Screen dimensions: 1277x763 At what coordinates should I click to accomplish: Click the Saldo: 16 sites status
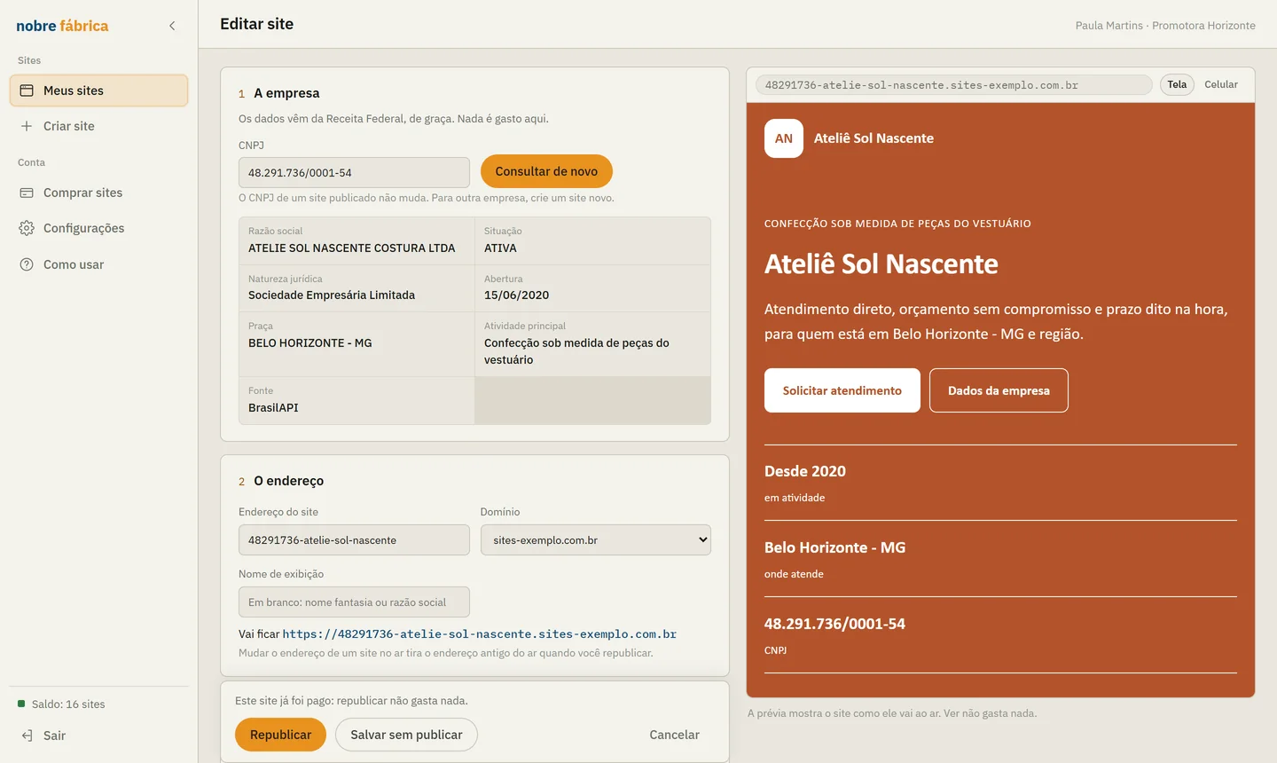click(x=61, y=704)
